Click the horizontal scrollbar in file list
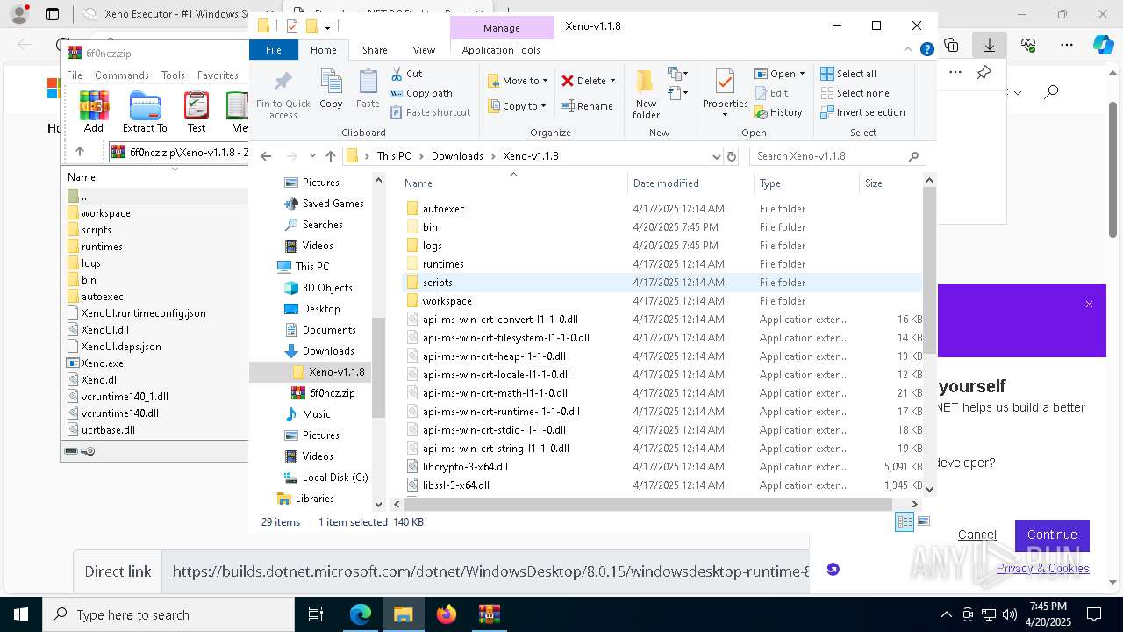 pyautogui.click(x=648, y=504)
